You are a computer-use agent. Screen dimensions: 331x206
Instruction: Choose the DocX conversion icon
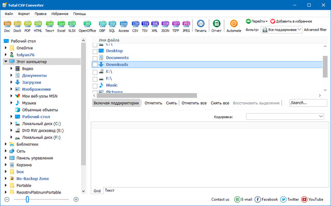pyautogui.click(x=17, y=24)
